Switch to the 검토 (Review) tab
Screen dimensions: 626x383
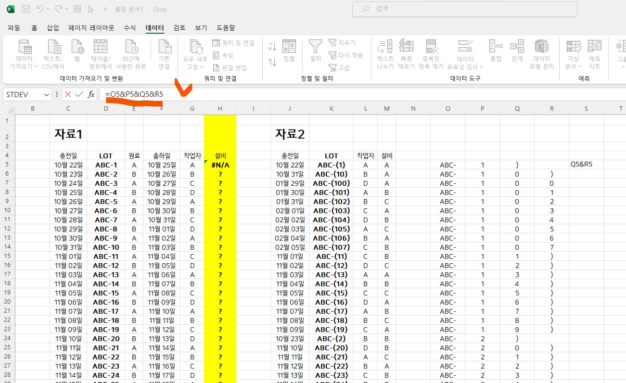coord(179,28)
